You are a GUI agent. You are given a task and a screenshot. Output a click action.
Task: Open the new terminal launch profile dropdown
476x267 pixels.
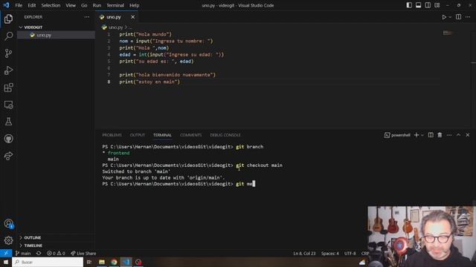pos(422,135)
